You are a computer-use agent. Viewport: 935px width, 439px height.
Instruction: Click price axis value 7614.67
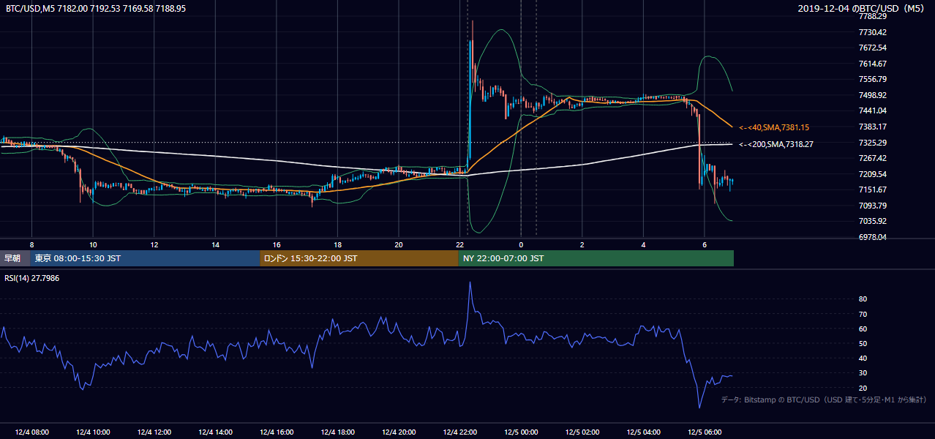(x=873, y=64)
